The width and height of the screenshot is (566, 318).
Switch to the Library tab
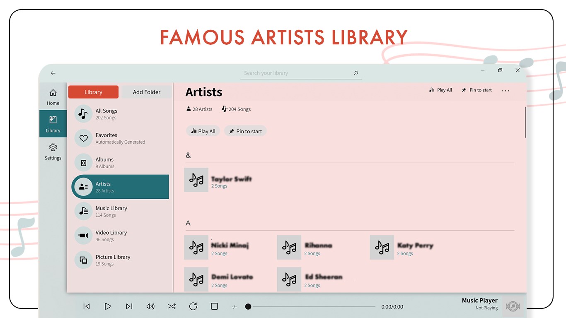(x=93, y=92)
